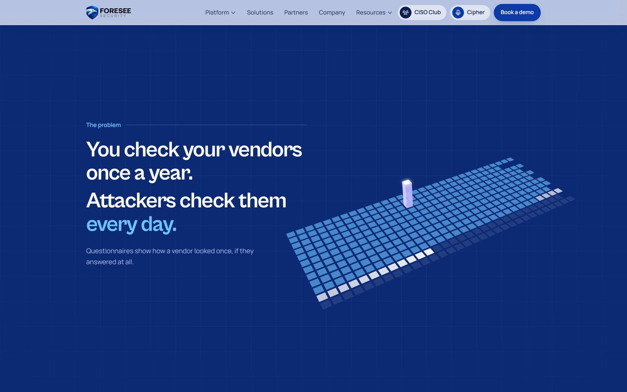The width and height of the screenshot is (627, 392).
Task: Click the Foresee Security shield logo
Action: tap(92, 13)
